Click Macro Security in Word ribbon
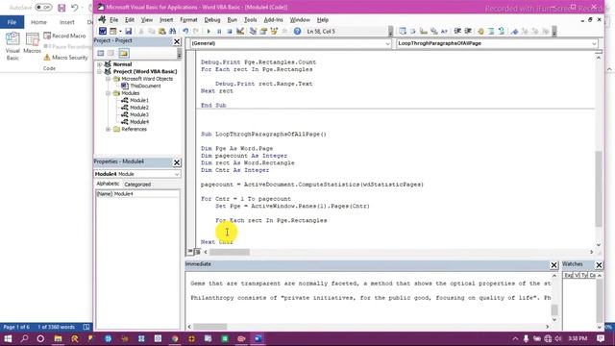This screenshot has height=346, width=615. [x=65, y=58]
